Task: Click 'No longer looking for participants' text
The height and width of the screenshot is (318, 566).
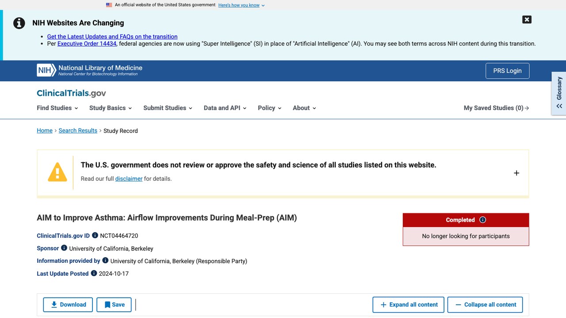Action: (x=466, y=236)
